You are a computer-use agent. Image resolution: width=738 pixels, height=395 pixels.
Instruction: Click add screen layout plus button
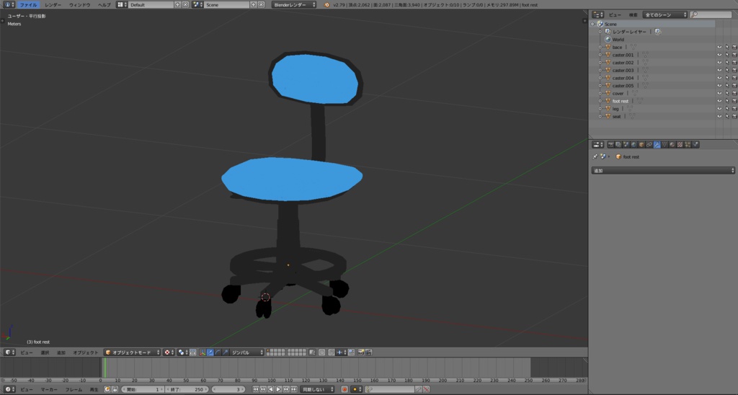(177, 5)
